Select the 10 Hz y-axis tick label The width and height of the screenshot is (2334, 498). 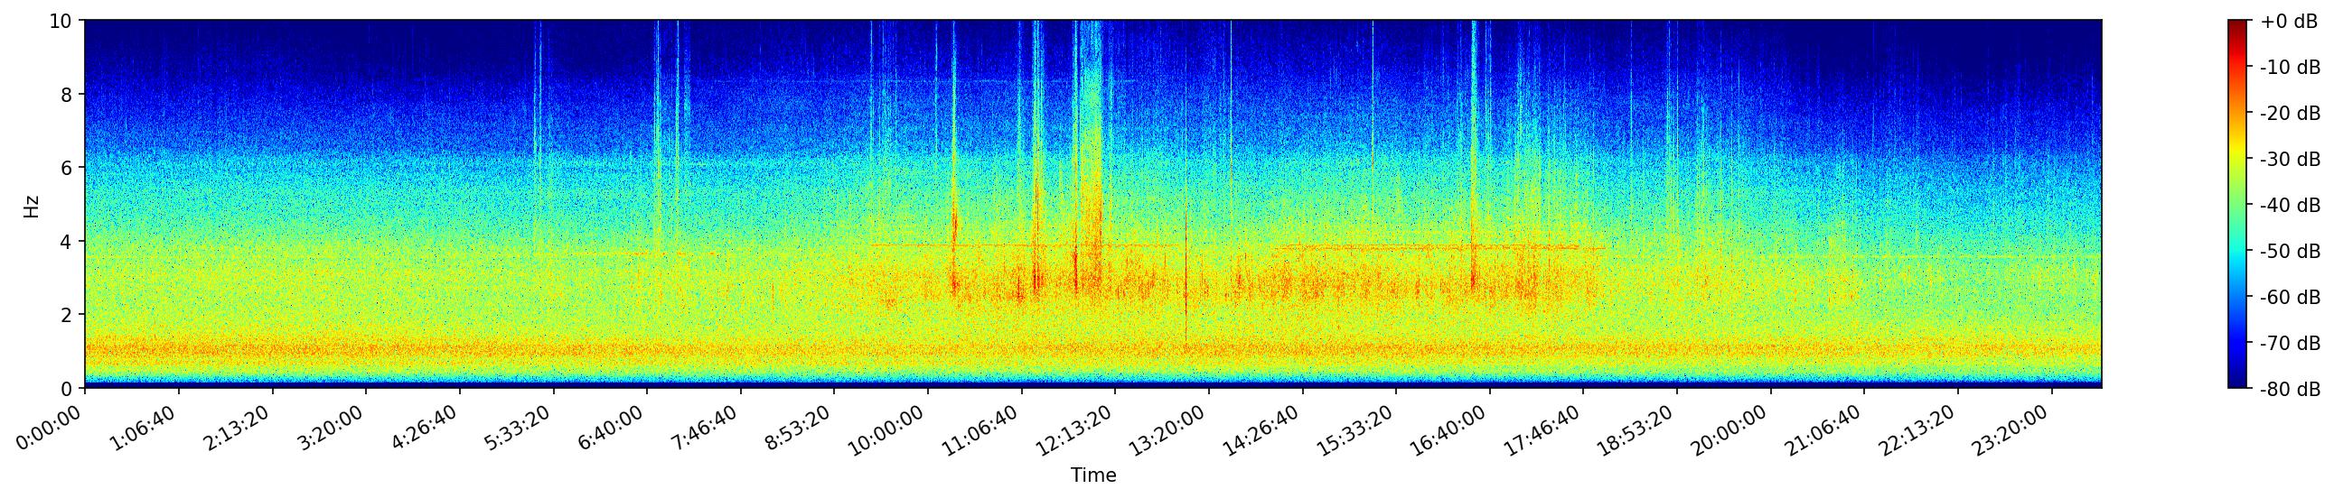click(x=61, y=21)
